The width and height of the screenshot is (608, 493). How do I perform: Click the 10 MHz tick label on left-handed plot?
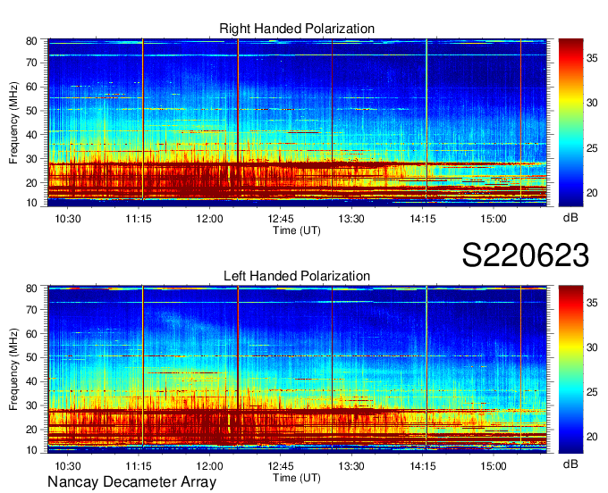(31, 450)
